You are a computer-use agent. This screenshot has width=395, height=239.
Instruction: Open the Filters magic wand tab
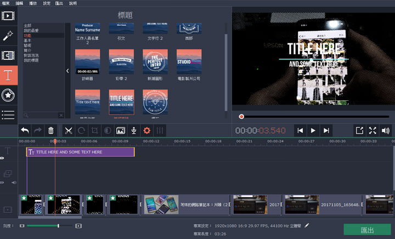tap(8, 36)
